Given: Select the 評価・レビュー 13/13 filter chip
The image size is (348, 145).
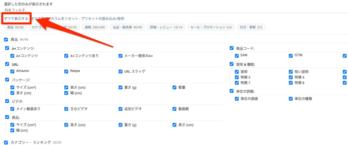Looking at the screenshot, I should pyautogui.click(x=166, y=27).
